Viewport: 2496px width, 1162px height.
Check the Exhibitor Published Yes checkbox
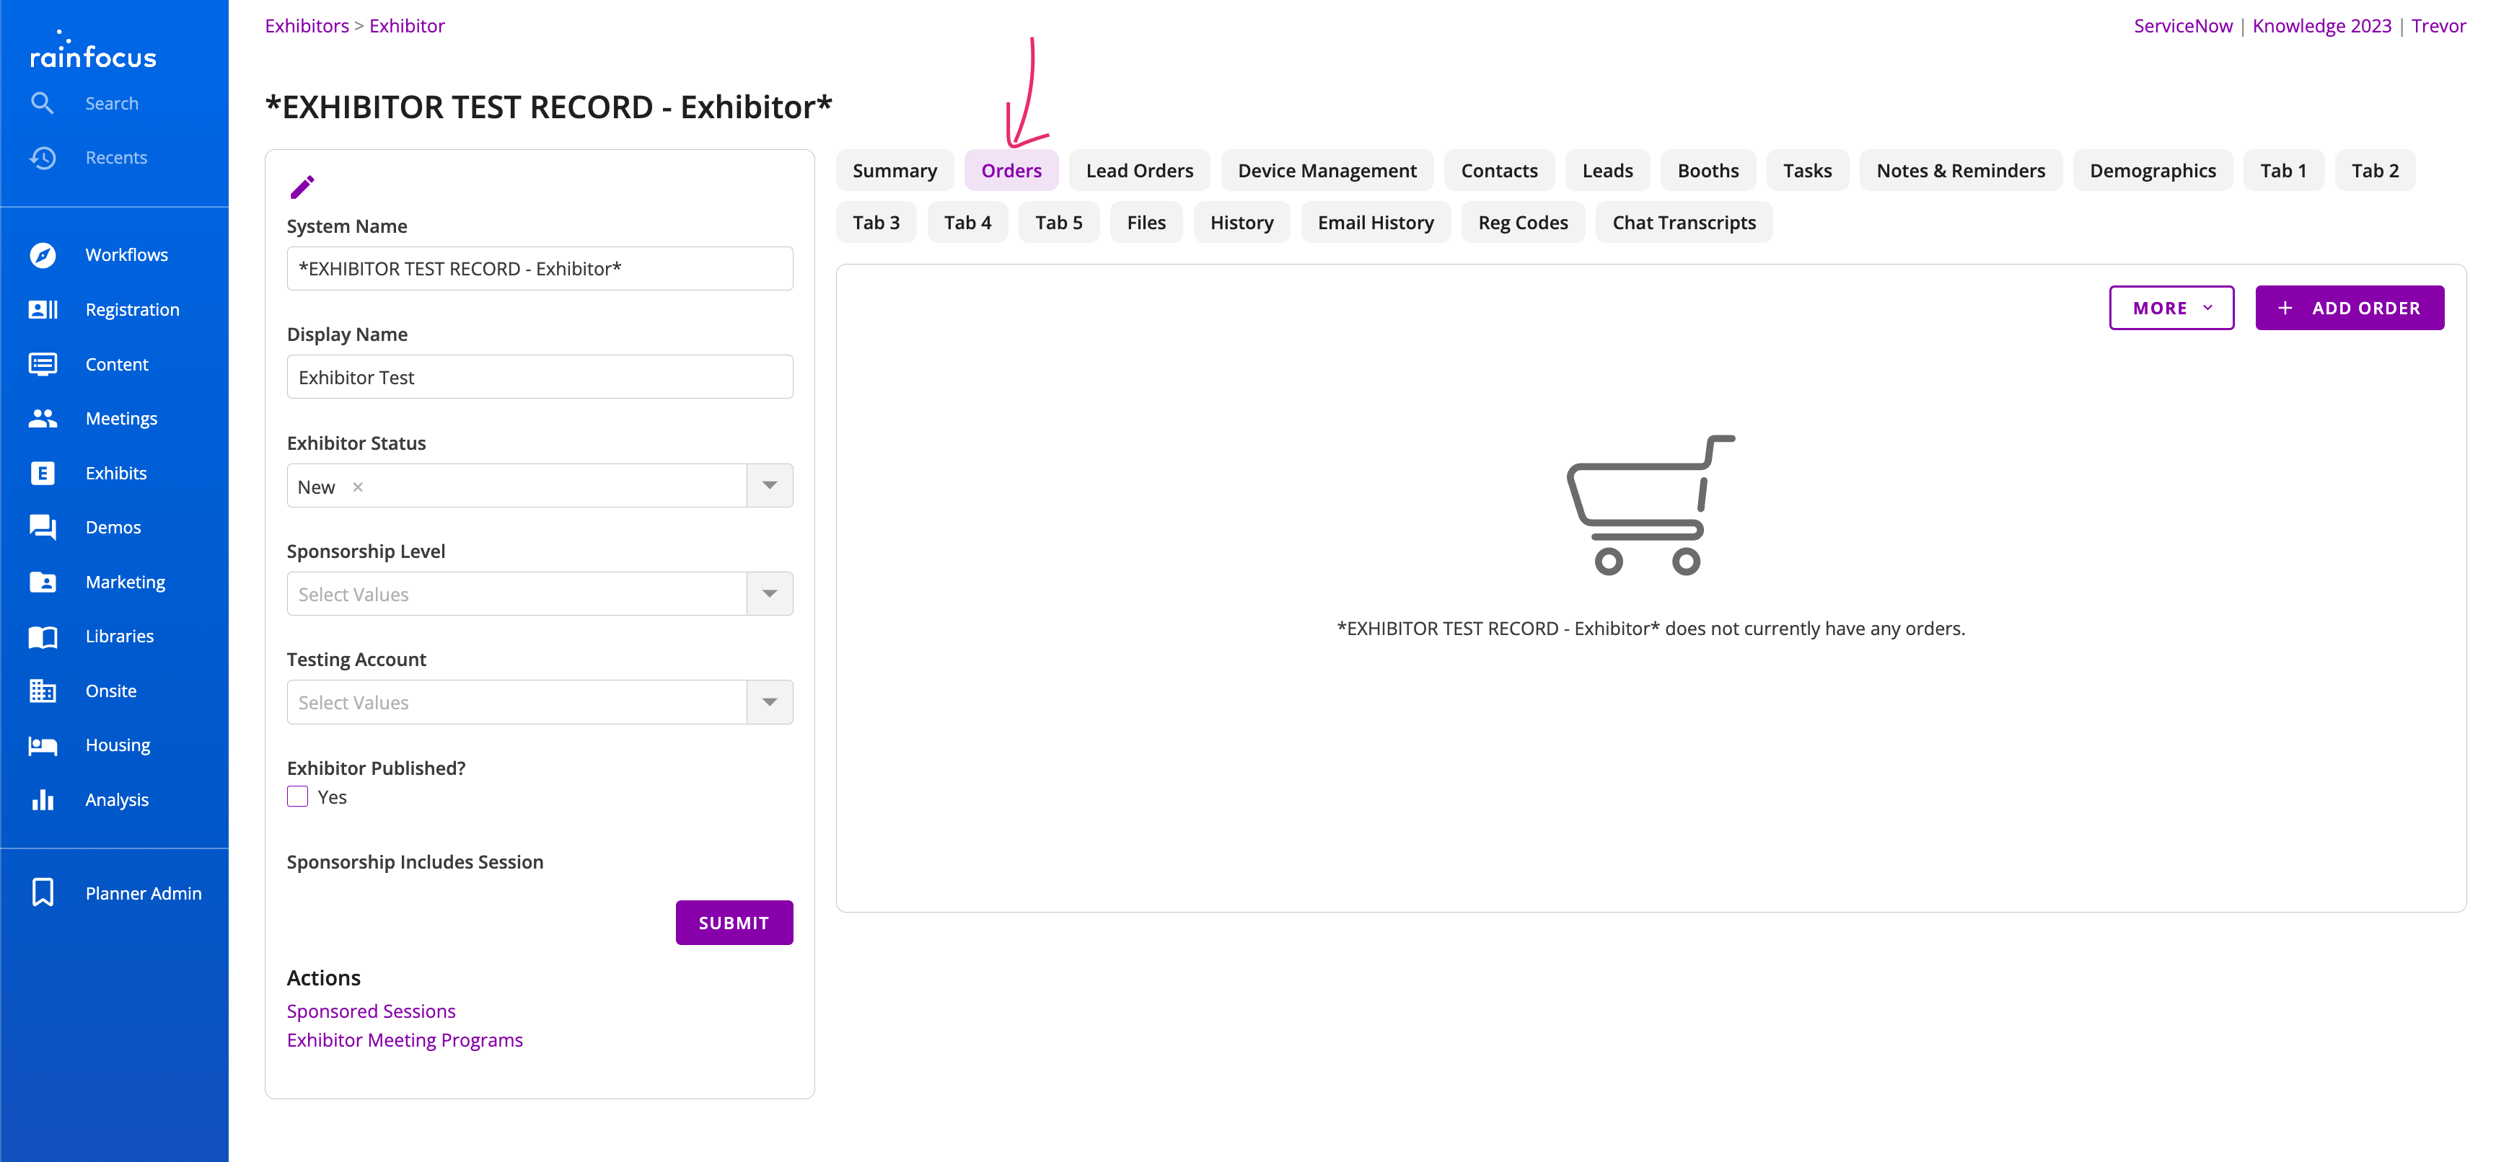coord(297,797)
